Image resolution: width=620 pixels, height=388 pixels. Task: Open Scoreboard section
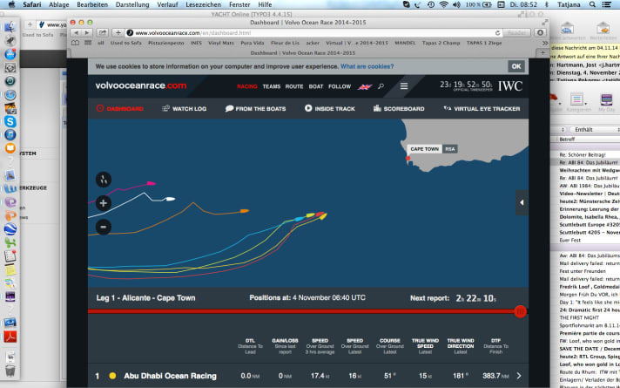click(399, 108)
